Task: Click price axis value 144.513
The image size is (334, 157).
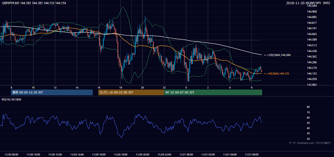Action: 312,45
